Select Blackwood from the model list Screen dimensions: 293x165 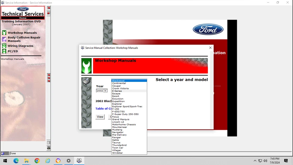click(x=129, y=81)
